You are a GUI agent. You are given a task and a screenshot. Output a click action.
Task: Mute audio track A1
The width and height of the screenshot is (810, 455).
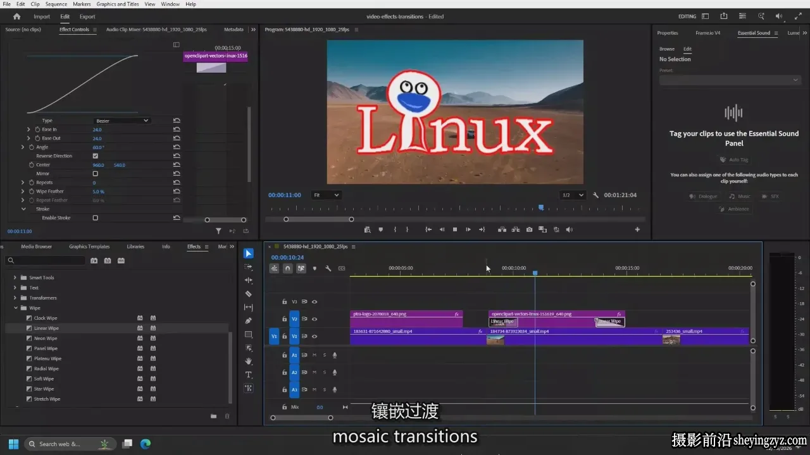pyautogui.click(x=314, y=355)
